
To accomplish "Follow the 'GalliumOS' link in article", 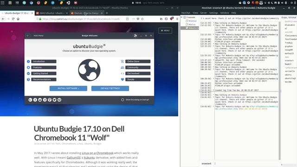I will pos(73,158).
